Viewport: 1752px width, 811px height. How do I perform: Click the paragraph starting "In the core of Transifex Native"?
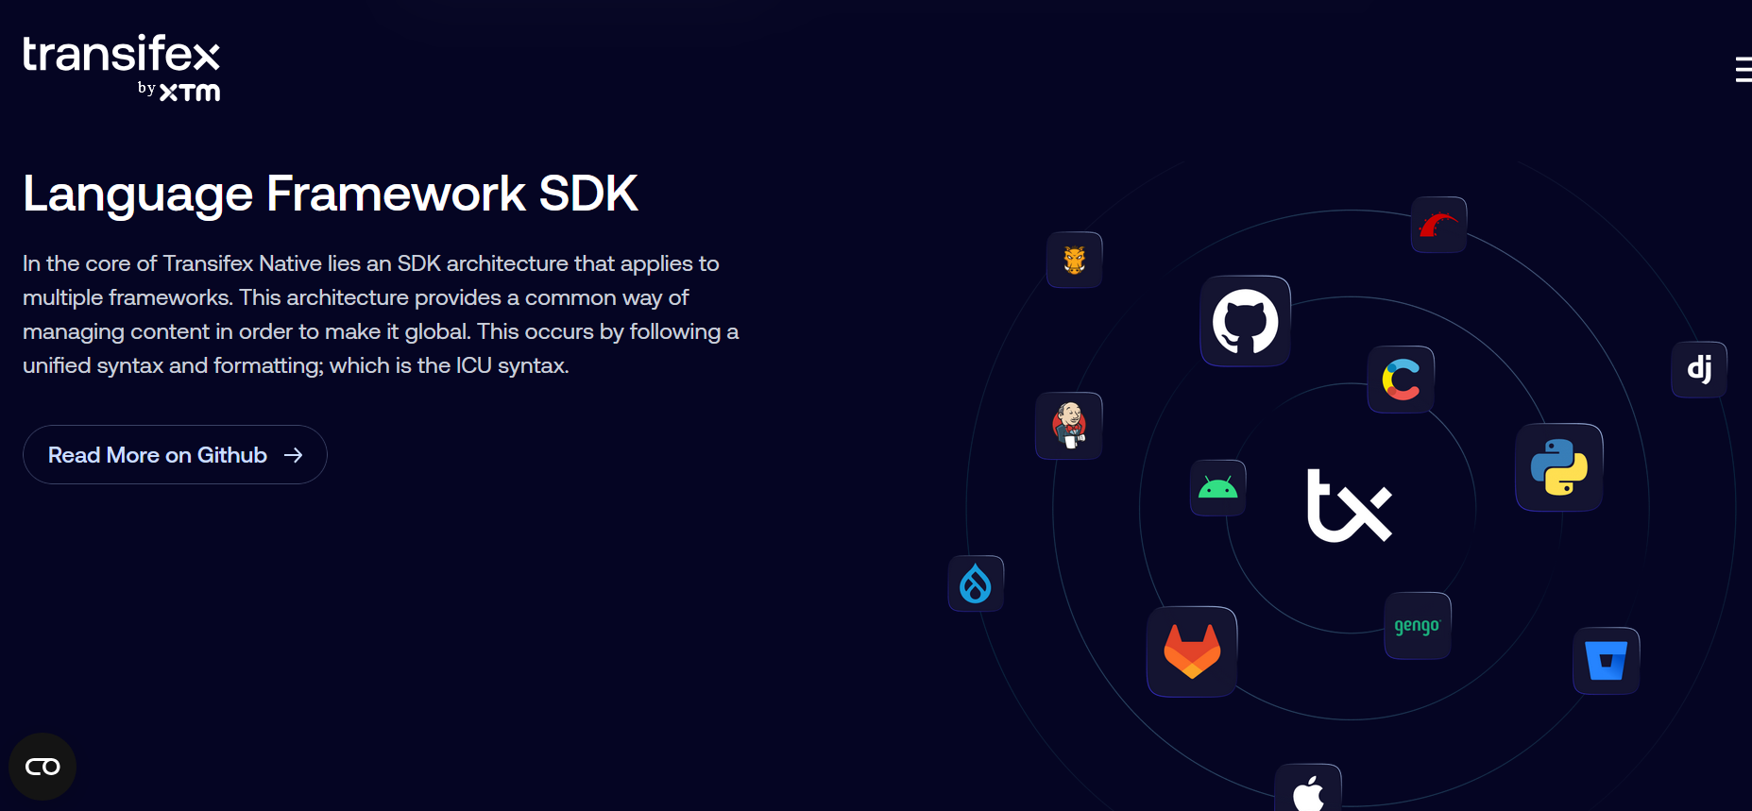pyautogui.click(x=381, y=314)
